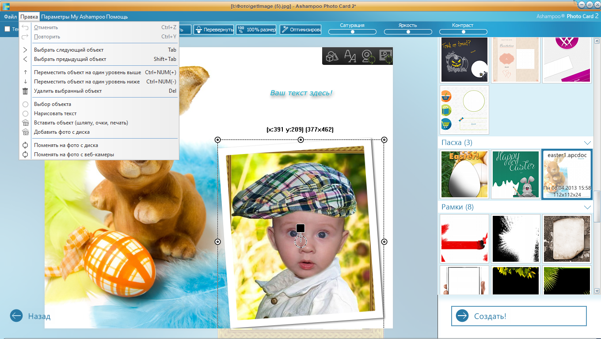The height and width of the screenshot is (339, 601).
Task: Click 'Ваш текст здесь!' text placeholder
Action: [301, 93]
